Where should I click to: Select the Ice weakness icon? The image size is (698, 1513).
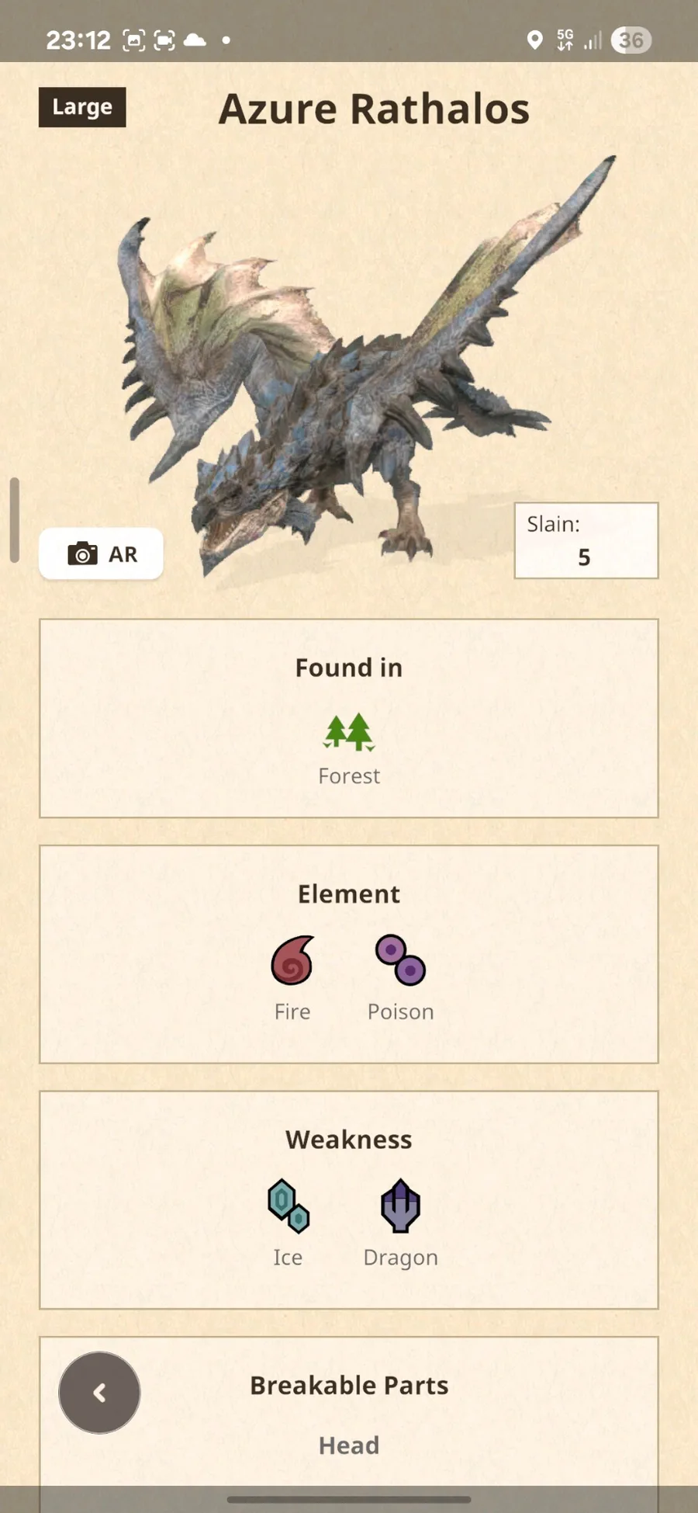[x=288, y=1206]
